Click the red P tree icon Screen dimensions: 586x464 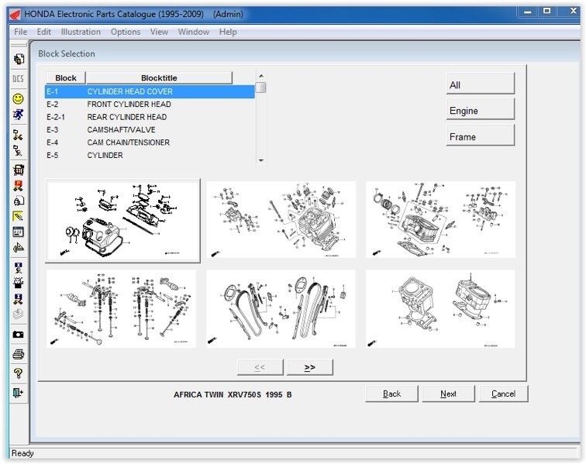19,186
